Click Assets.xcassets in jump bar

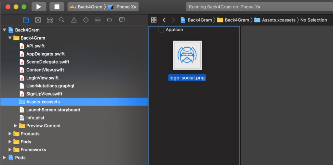click(275, 20)
